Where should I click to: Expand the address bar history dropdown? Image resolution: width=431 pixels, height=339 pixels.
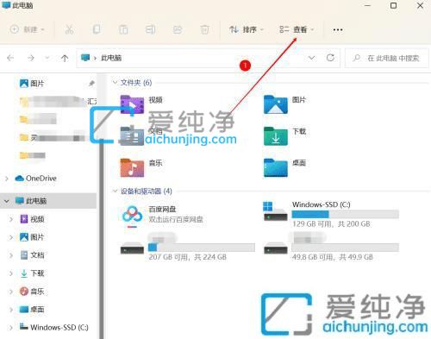[311, 58]
